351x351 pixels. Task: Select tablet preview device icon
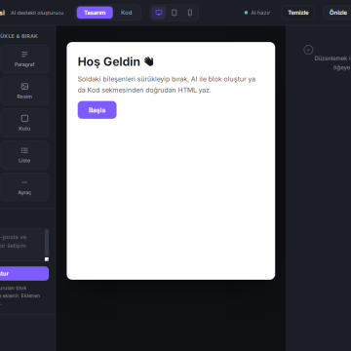pos(175,13)
